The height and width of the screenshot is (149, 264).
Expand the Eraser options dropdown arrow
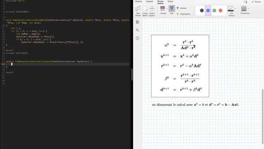pyautogui.click(x=167, y=8)
